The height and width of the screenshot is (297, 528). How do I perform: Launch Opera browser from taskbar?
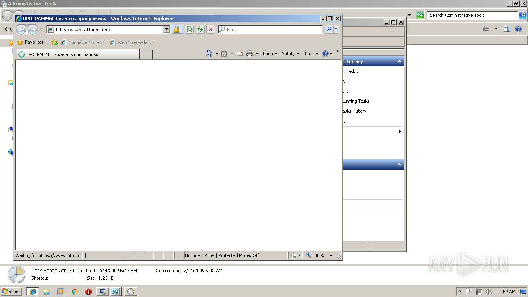click(88, 292)
